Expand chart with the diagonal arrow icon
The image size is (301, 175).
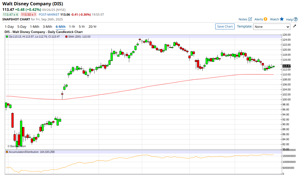[295, 26]
